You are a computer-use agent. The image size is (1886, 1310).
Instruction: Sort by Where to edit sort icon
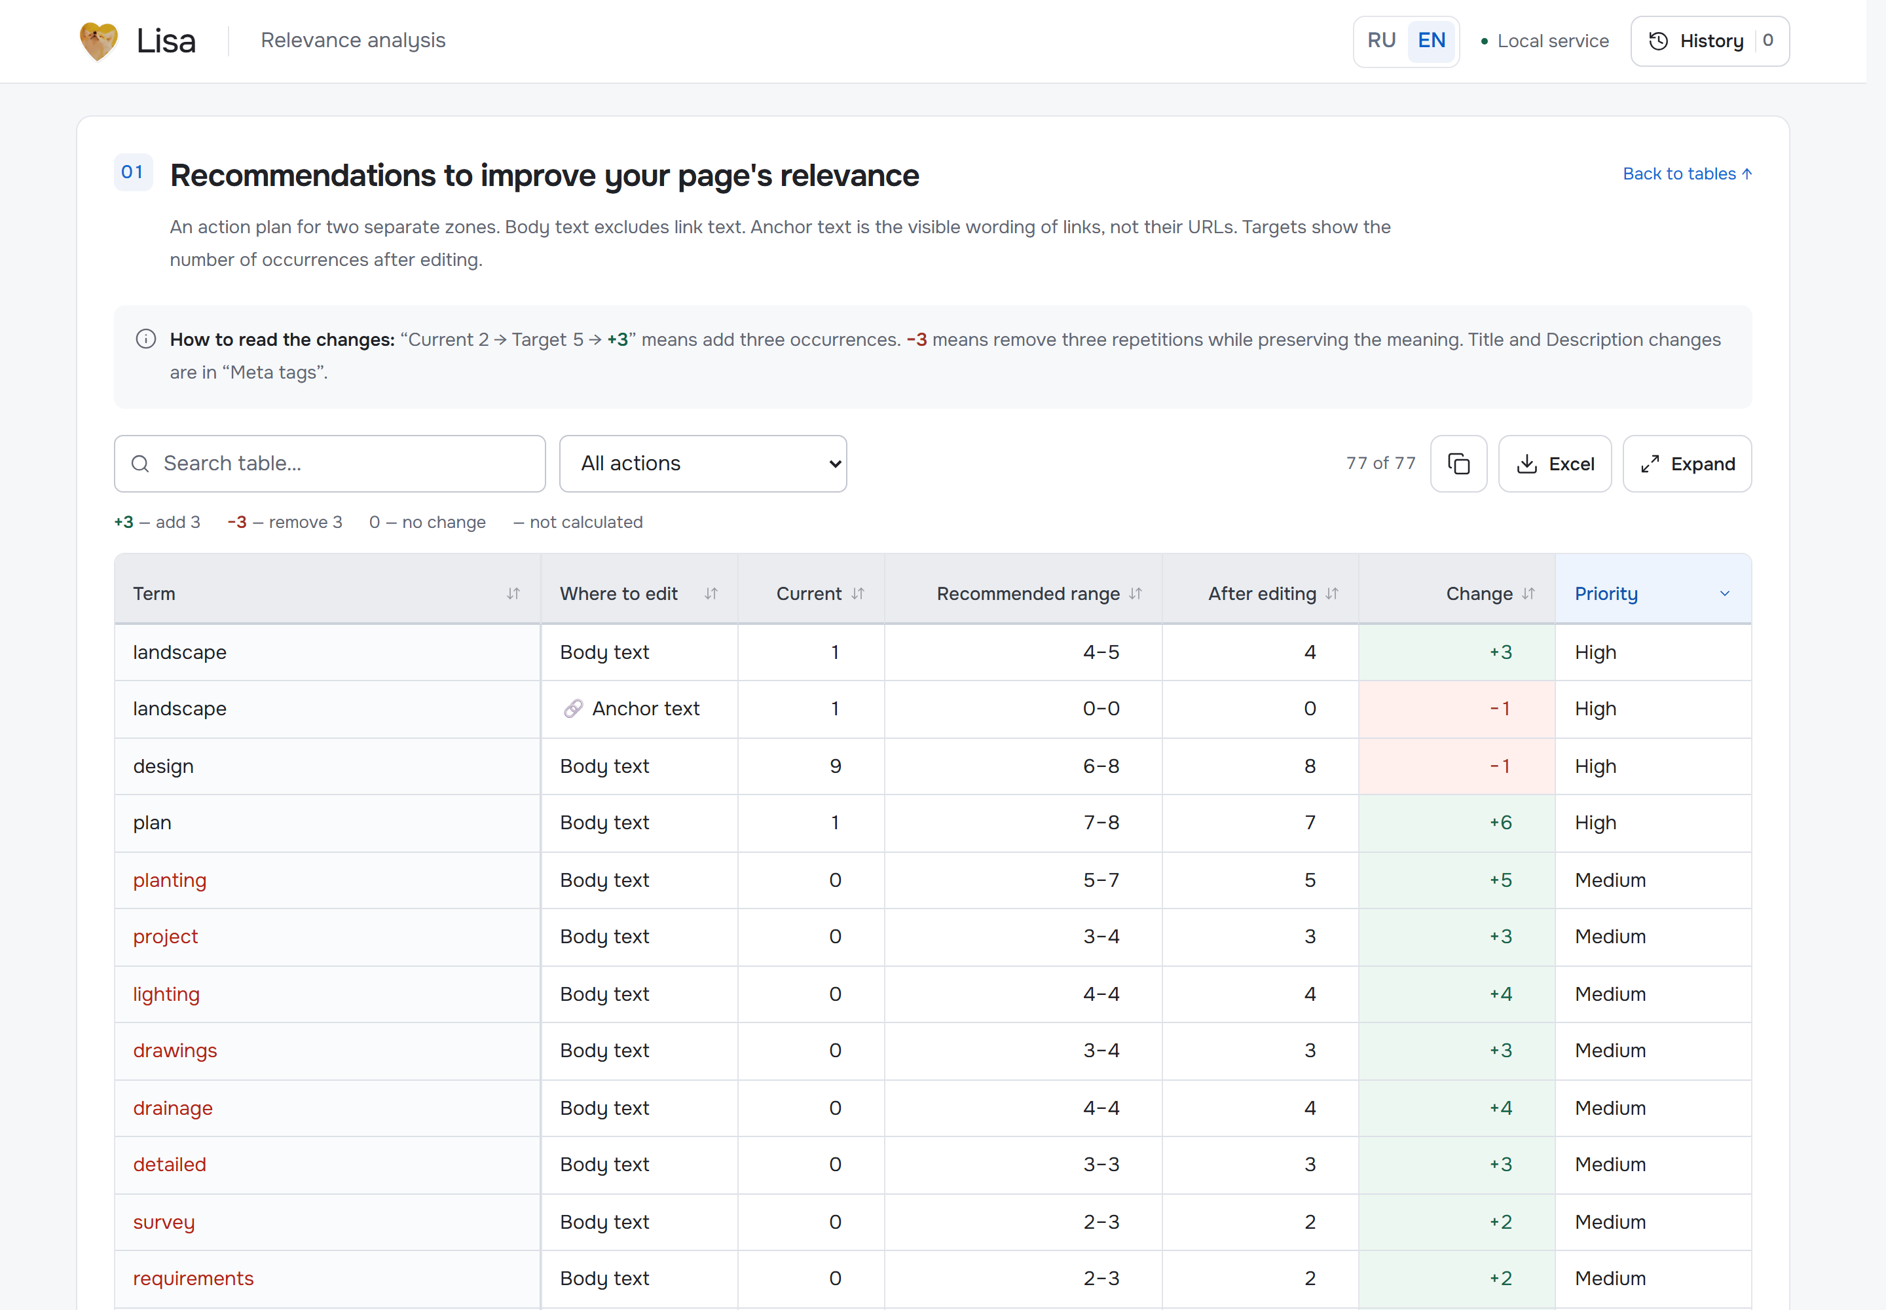pyautogui.click(x=711, y=593)
